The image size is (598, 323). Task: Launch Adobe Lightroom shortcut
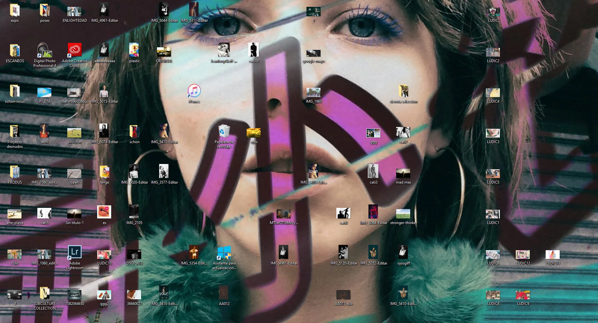point(74,252)
